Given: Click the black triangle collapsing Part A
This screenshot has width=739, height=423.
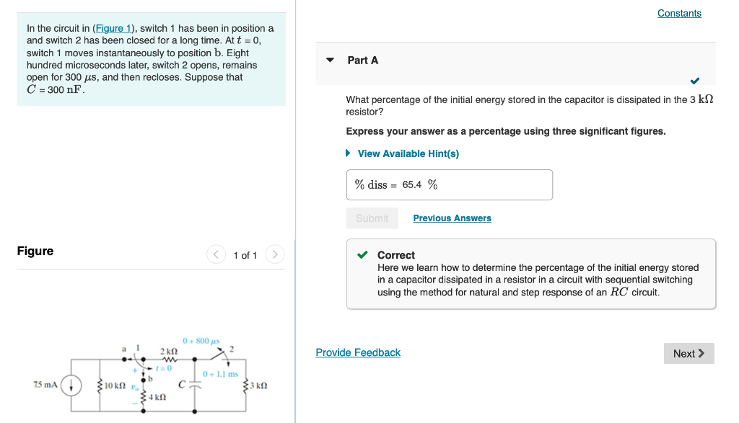Looking at the screenshot, I should point(328,61).
